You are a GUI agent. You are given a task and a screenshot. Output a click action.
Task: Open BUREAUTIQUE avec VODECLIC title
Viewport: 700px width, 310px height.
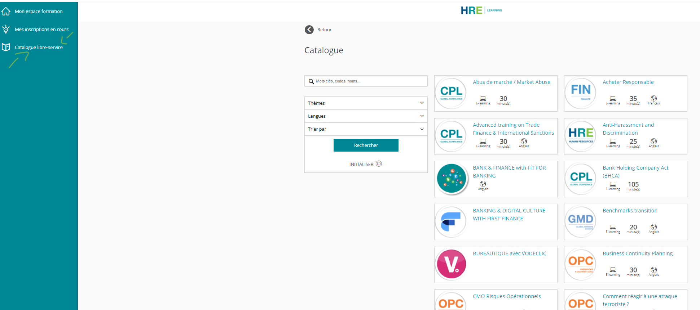click(510, 253)
